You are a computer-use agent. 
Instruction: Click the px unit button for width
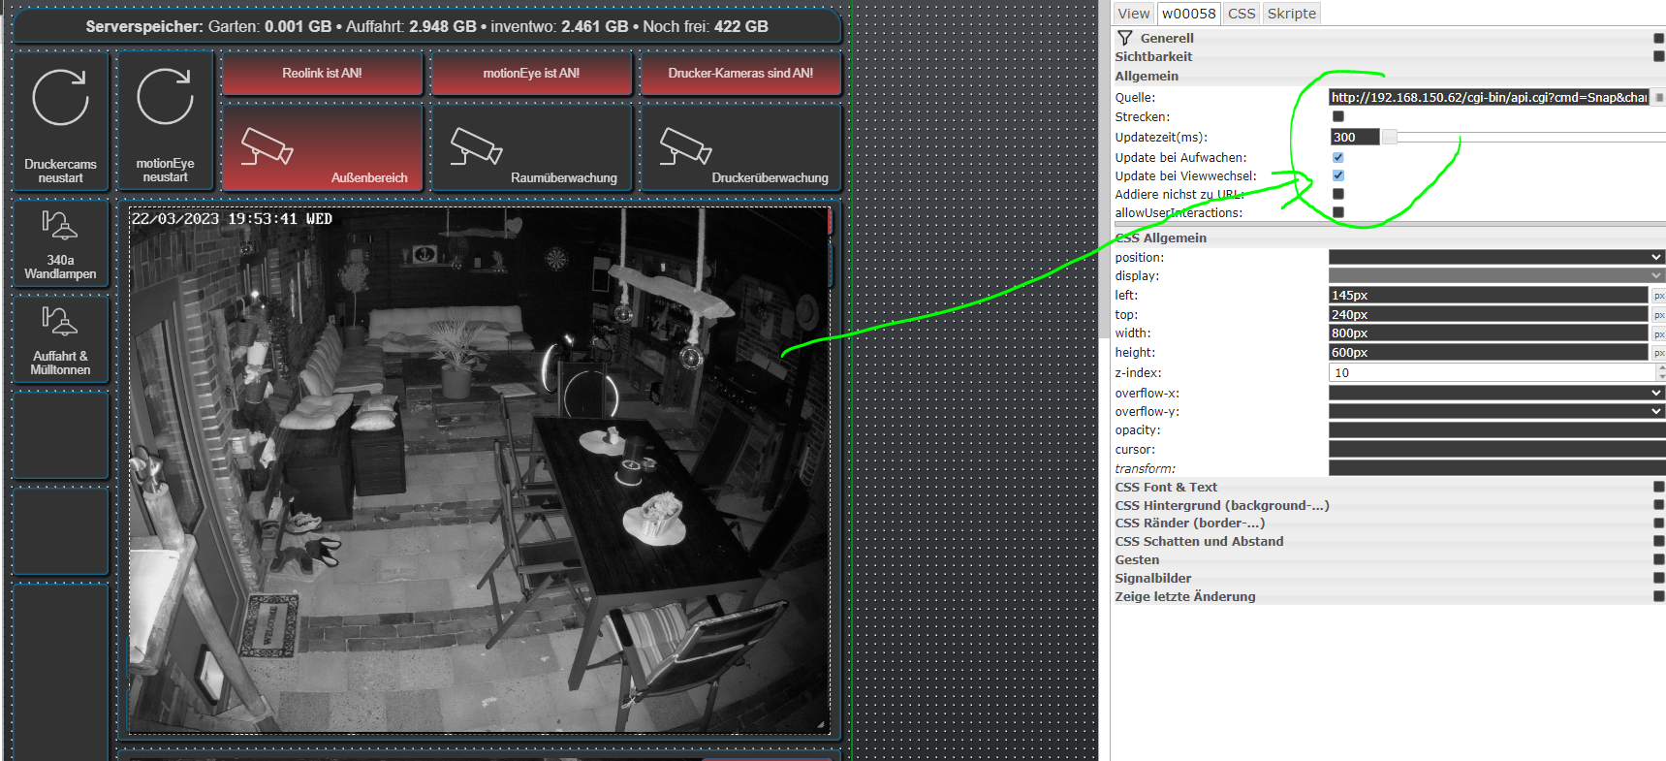[x=1659, y=333]
